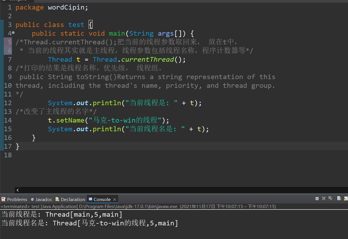This screenshot has width=348, height=239.
Task: Click the left arrow of horizontal scrollbar
Action: pos(17,190)
